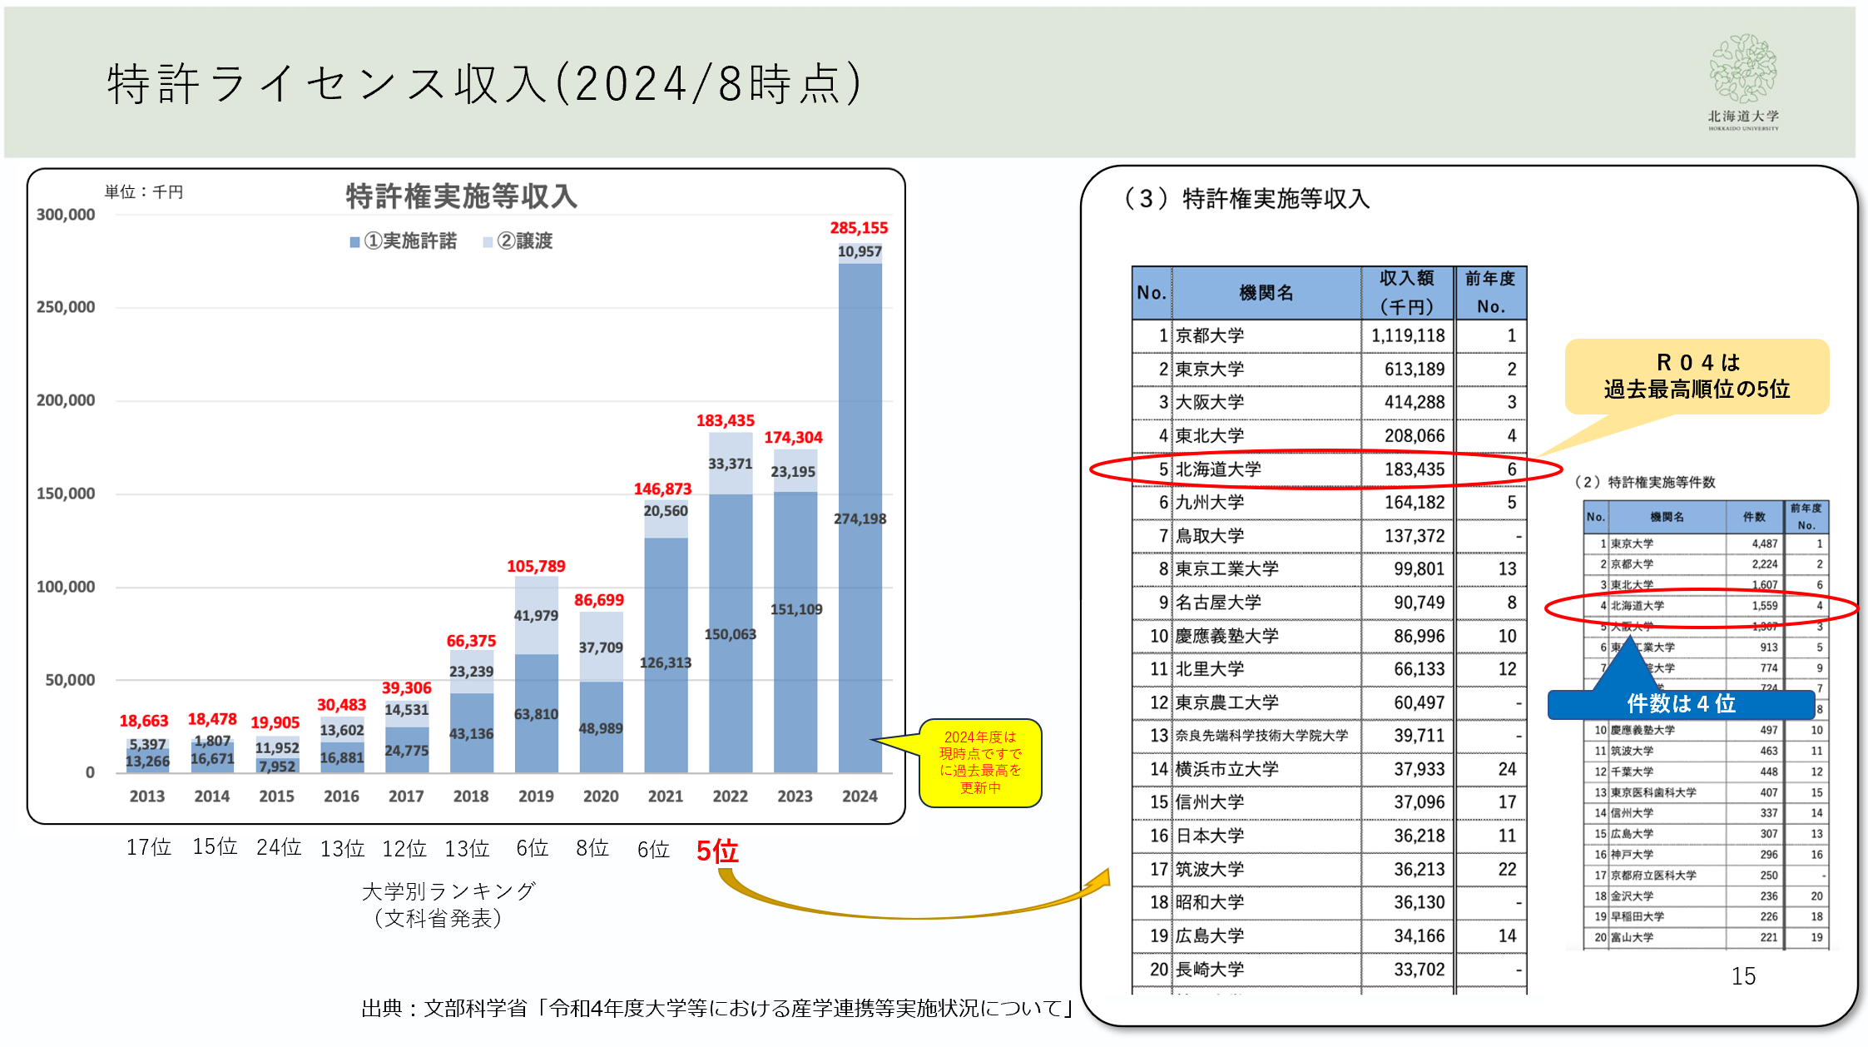Click the Hokkaido University logo

tap(1743, 82)
